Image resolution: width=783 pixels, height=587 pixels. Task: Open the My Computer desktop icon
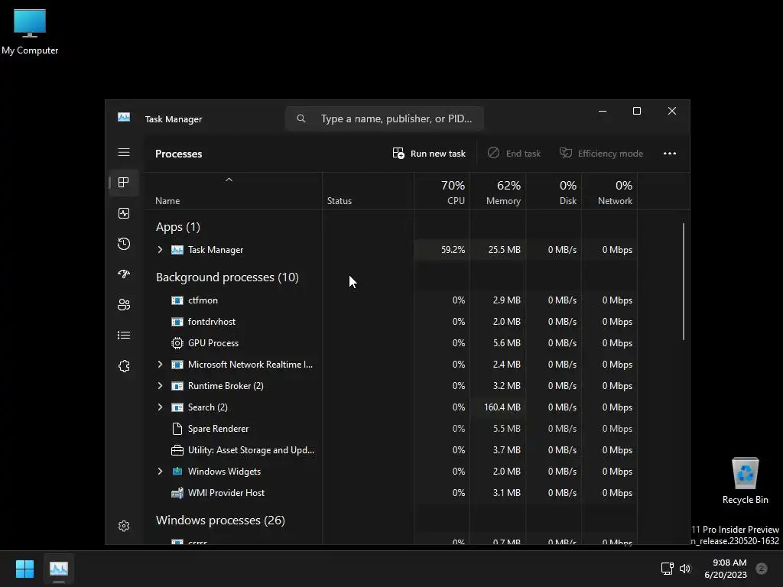click(x=30, y=32)
